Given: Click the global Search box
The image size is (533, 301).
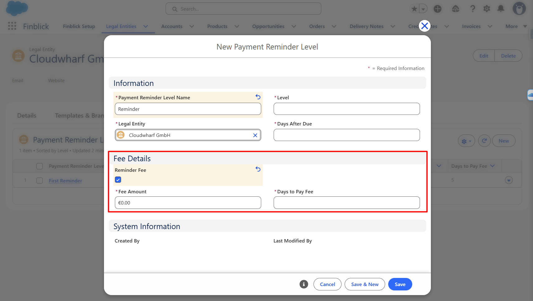Looking at the screenshot, I should (x=243, y=9).
